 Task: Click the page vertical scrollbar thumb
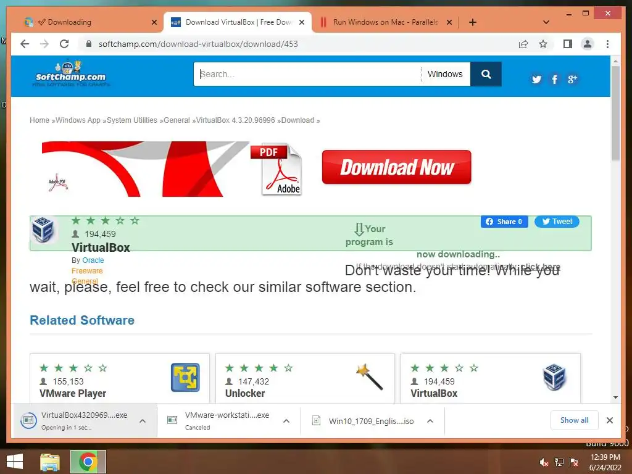coord(615,114)
